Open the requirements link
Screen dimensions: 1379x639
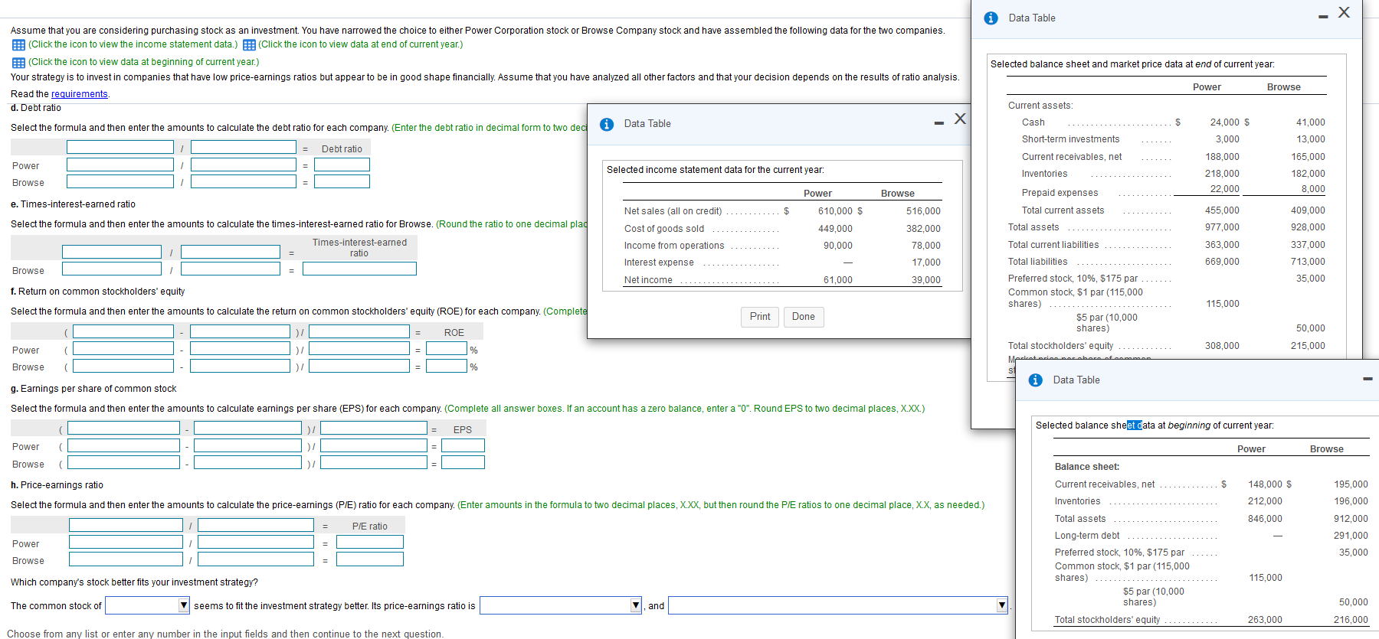click(x=80, y=94)
